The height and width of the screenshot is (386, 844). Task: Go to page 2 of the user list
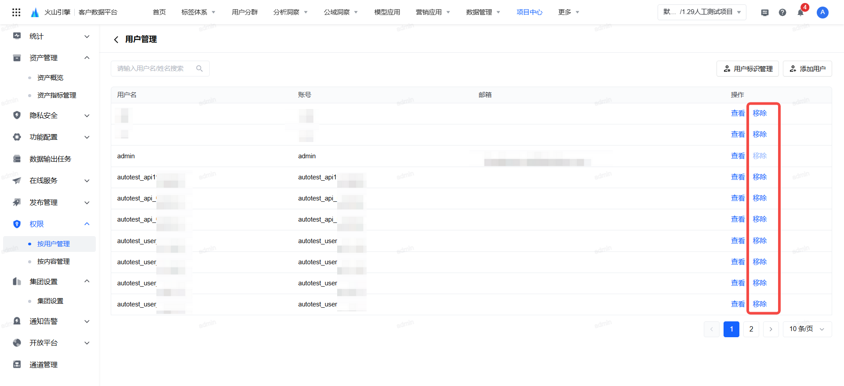[751, 329]
